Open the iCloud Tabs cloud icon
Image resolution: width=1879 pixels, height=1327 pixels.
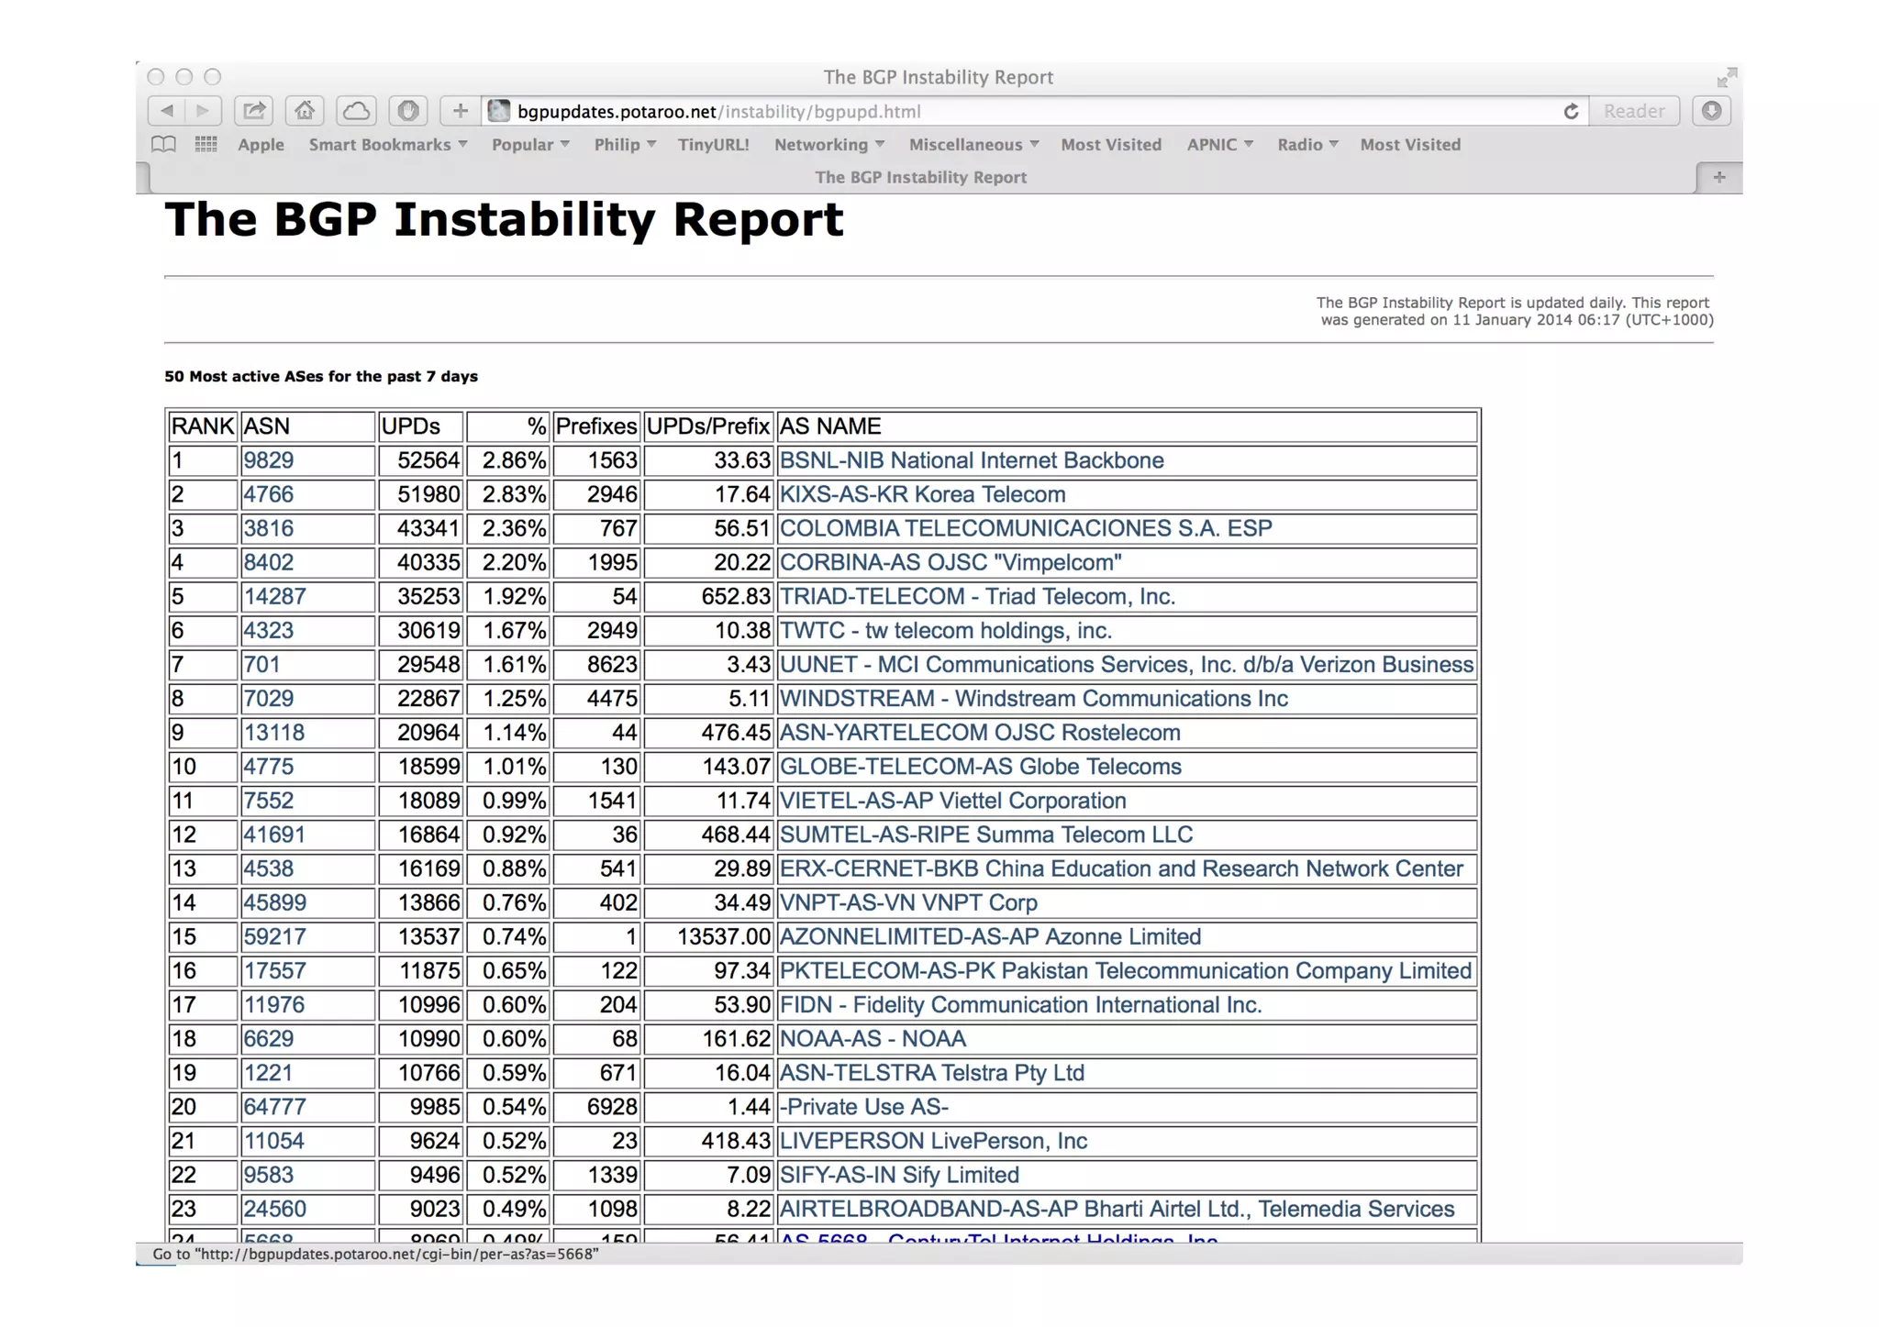(x=356, y=111)
